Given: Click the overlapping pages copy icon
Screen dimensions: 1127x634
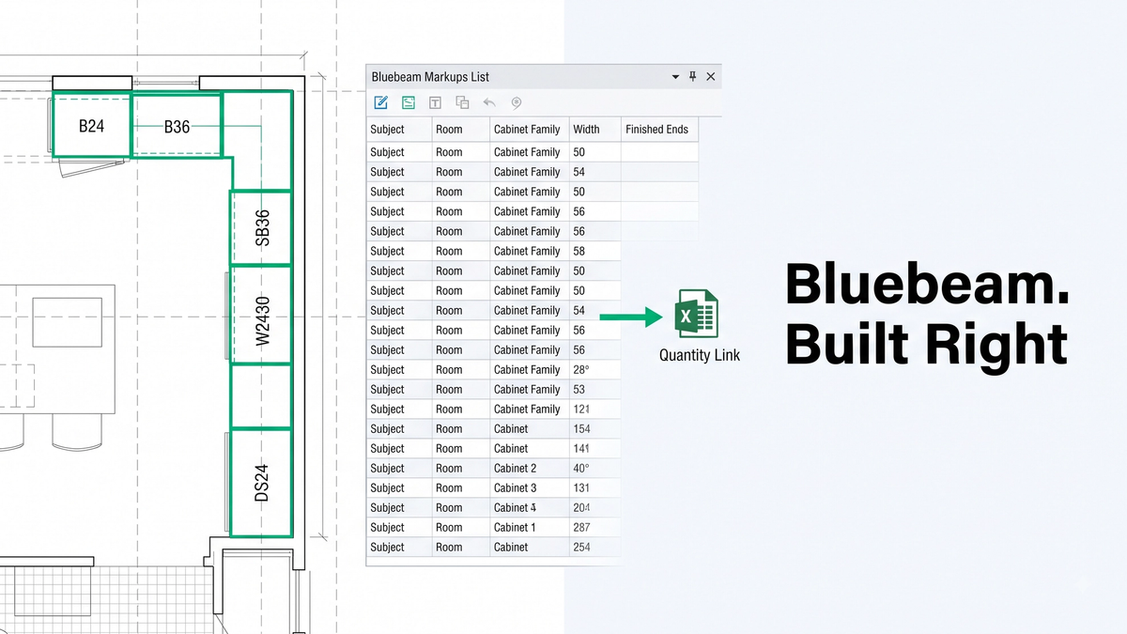Looking at the screenshot, I should [x=462, y=103].
